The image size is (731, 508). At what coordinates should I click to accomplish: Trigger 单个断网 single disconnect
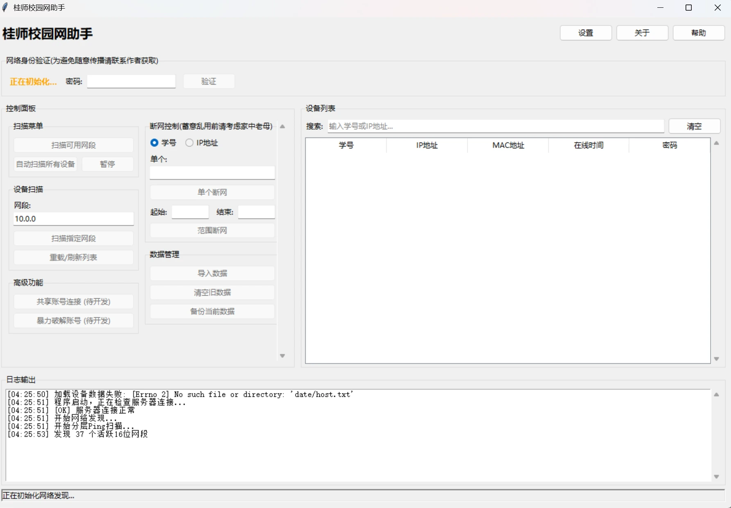[212, 192]
